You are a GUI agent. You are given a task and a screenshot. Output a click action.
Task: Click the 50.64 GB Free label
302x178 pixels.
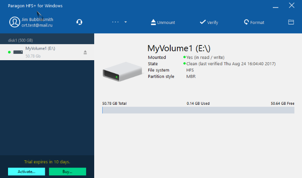coord(283,104)
